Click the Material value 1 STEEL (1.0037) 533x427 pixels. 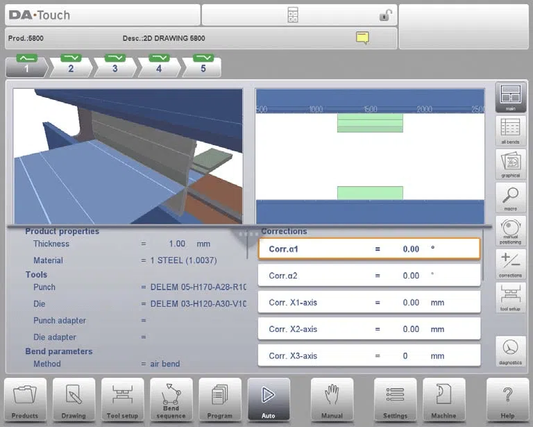coord(183,260)
